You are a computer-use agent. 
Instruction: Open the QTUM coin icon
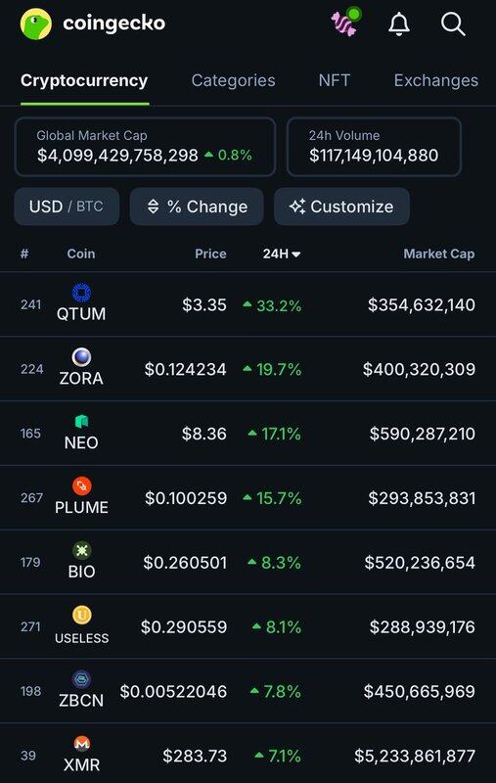(x=81, y=293)
